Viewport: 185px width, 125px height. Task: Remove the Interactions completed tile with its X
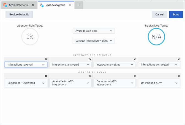click(x=179, y=59)
